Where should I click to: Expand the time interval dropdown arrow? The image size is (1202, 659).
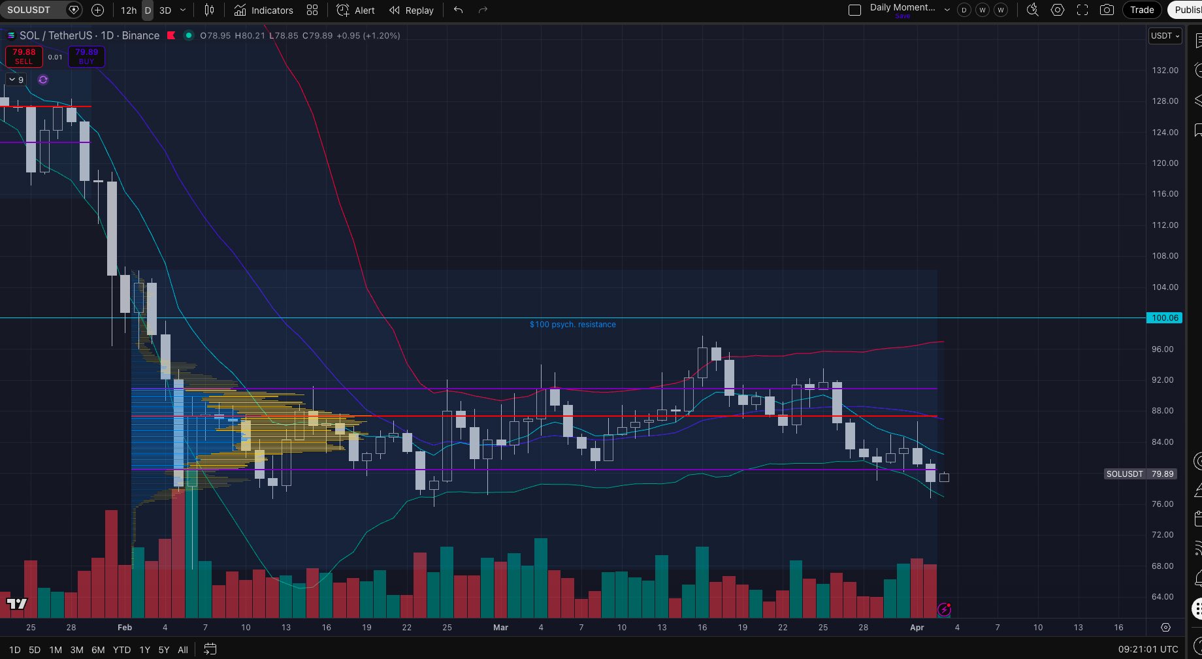183,10
